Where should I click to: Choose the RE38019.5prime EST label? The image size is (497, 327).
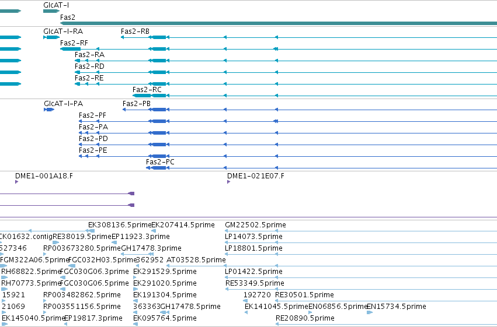click(82, 237)
